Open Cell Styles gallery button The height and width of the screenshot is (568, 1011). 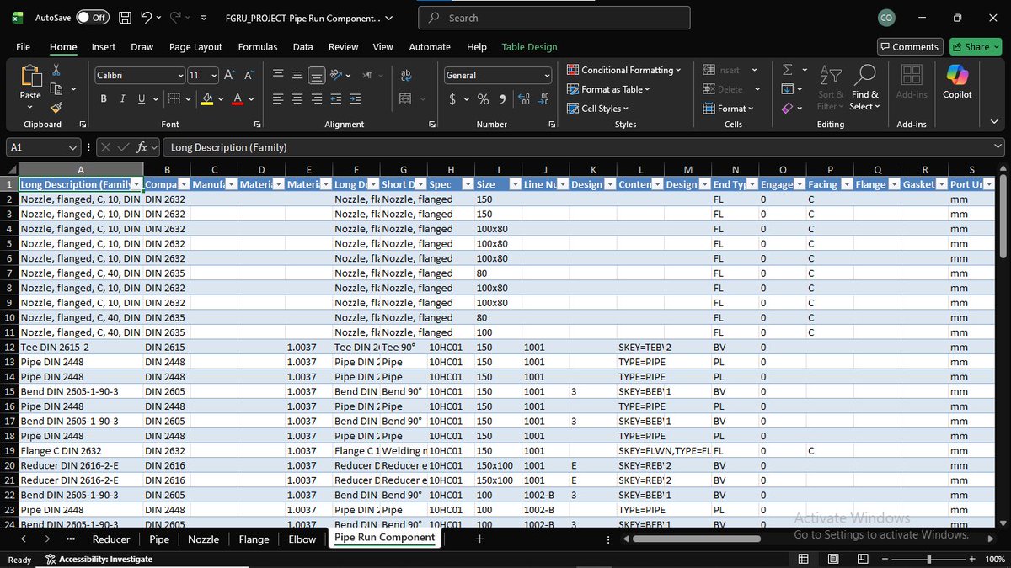click(597, 109)
